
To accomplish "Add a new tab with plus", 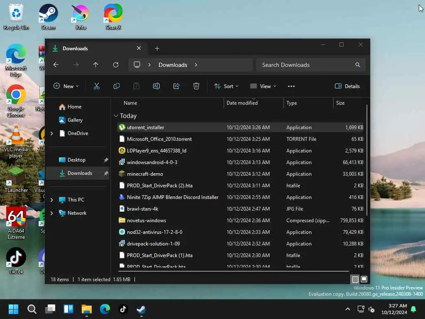I will click(x=157, y=49).
